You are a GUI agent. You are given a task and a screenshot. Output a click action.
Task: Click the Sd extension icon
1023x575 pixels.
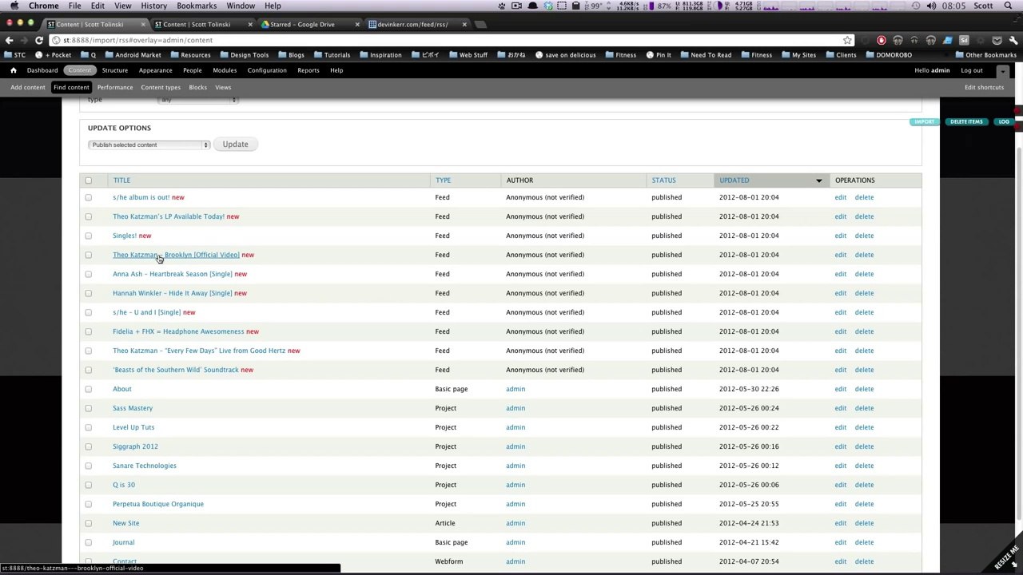[964, 40]
